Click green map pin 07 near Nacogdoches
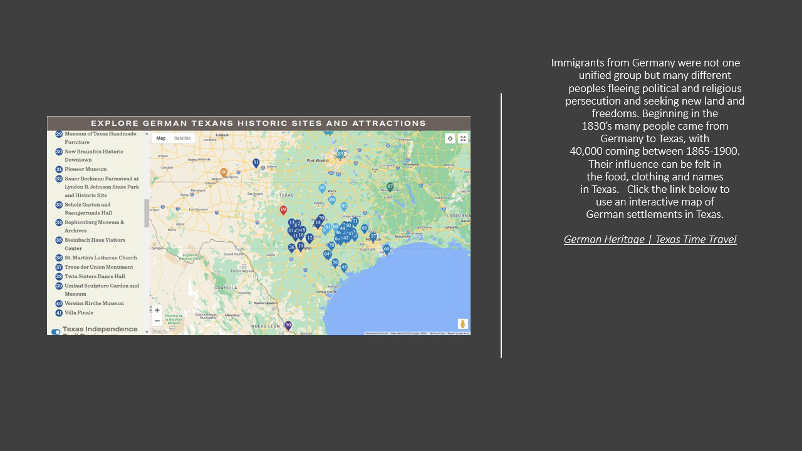Image resolution: width=802 pixels, height=451 pixels. pyautogui.click(x=390, y=187)
